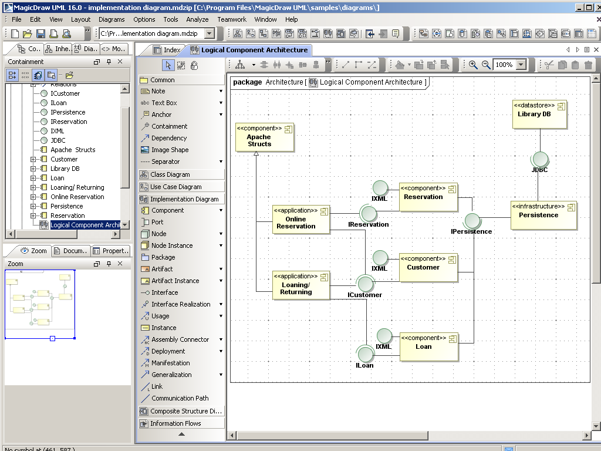The image size is (601, 451).
Task: Click the Library DB datastore shape
Action: click(x=539, y=115)
